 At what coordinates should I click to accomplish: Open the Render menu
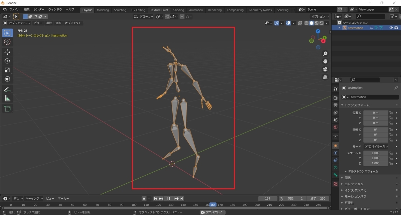coord(39,10)
